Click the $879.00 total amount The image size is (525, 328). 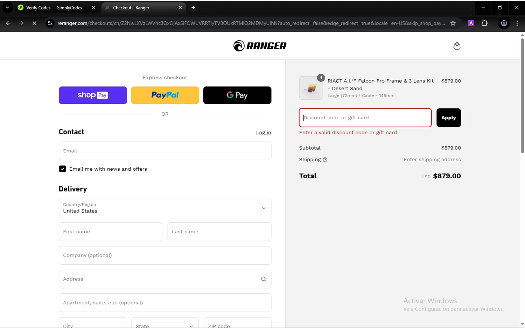click(x=447, y=176)
